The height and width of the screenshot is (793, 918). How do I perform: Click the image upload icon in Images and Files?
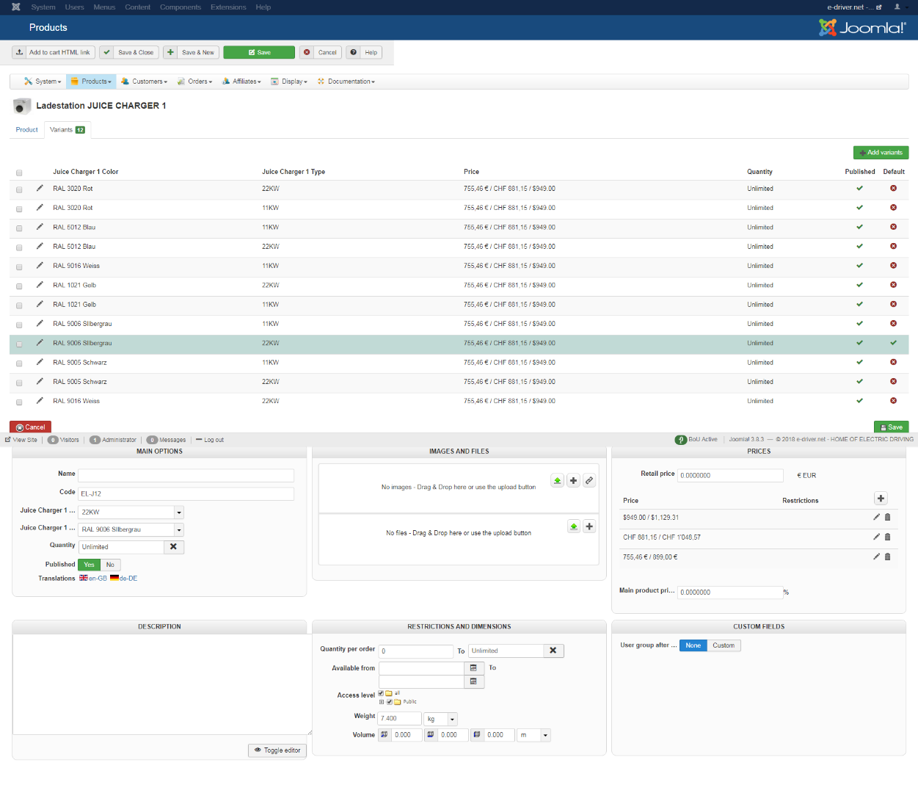click(x=558, y=481)
